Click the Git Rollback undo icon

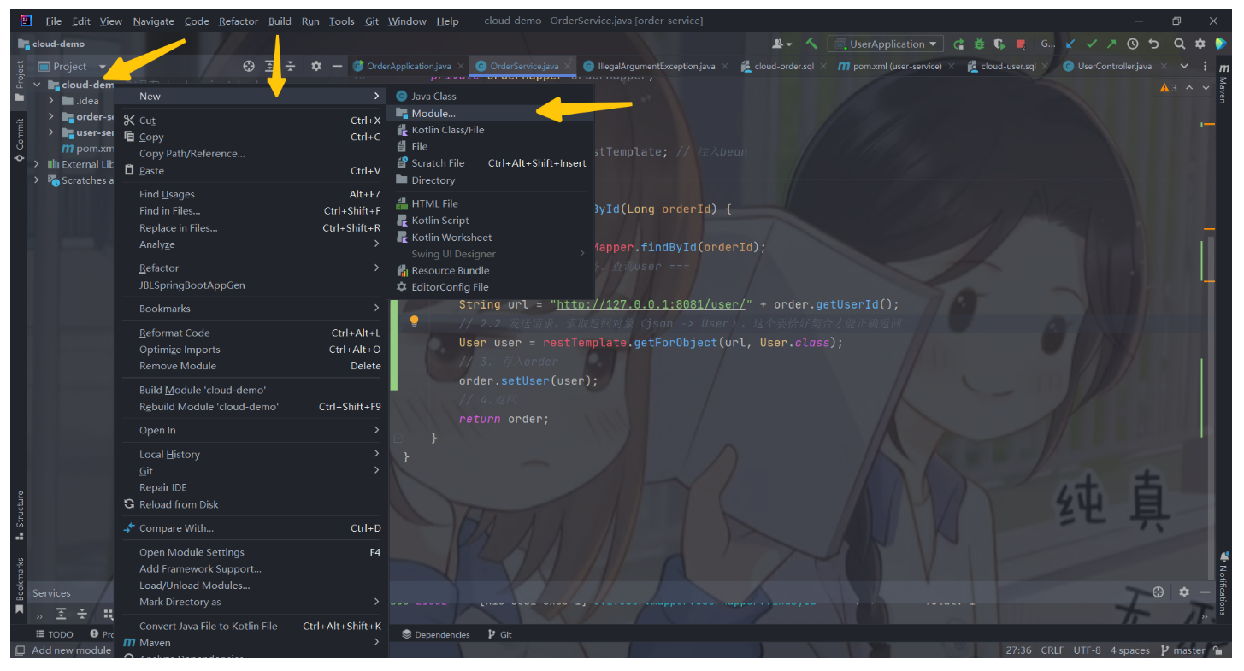[1153, 44]
